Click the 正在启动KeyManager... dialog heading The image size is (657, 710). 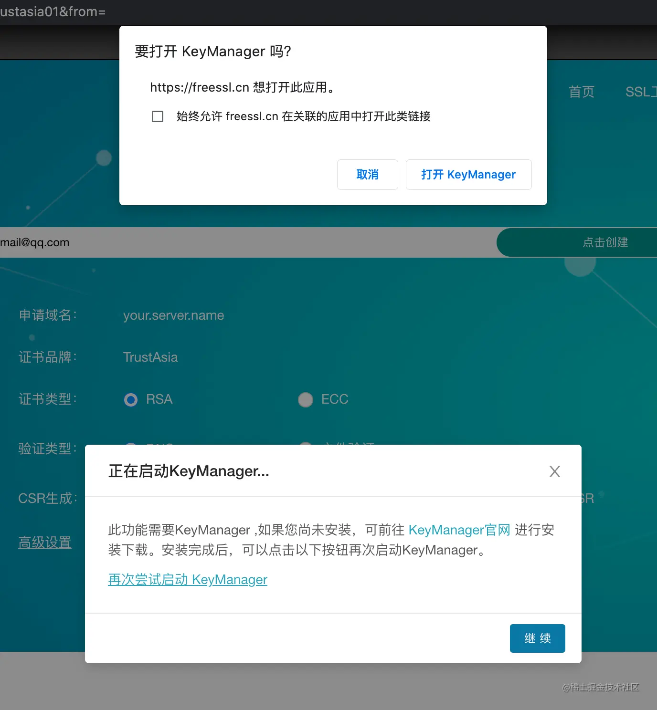[189, 471]
